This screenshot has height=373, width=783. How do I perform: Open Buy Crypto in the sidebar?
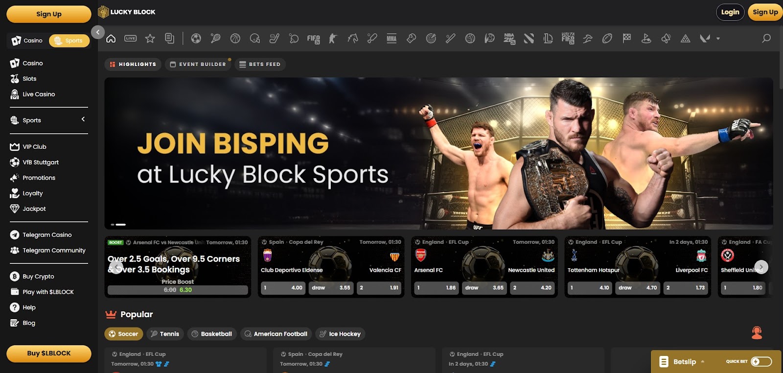click(x=38, y=276)
